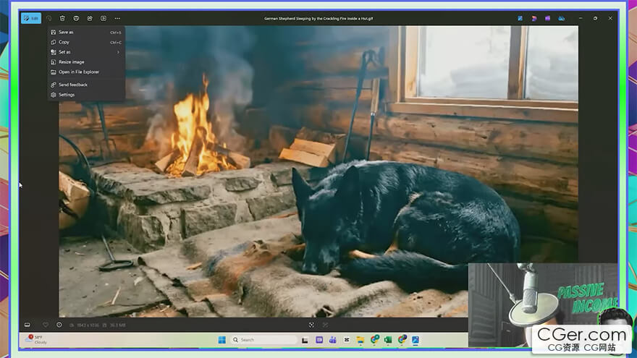Open File Explorer from the taskbar
637x358 pixels.
click(x=360, y=340)
